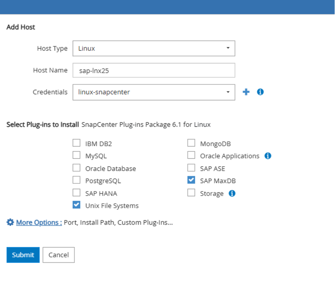The height and width of the screenshot is (285, 335).
Task: Click the plus icon to add credentials
Action: (x=246, y=92)
